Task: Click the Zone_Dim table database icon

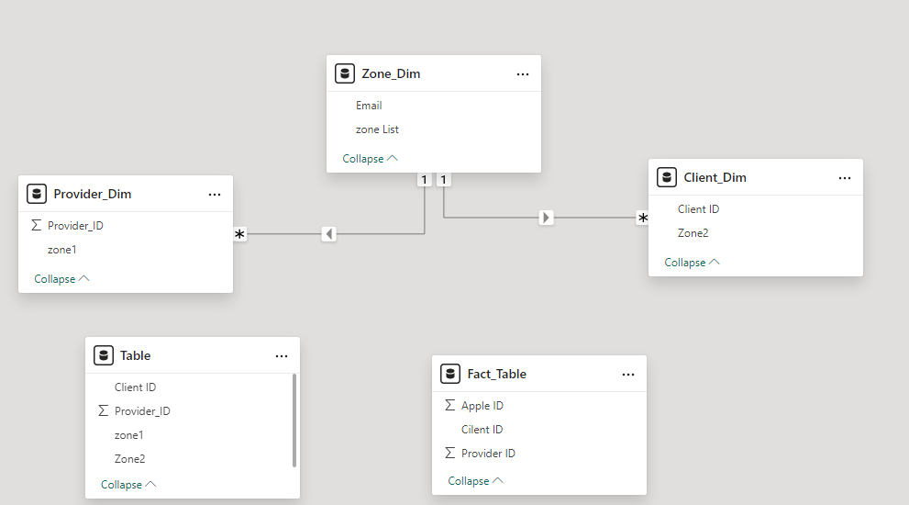Action: point(345,73)
